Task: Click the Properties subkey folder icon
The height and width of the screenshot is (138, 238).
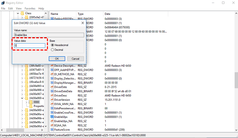Action: point(31,106)
